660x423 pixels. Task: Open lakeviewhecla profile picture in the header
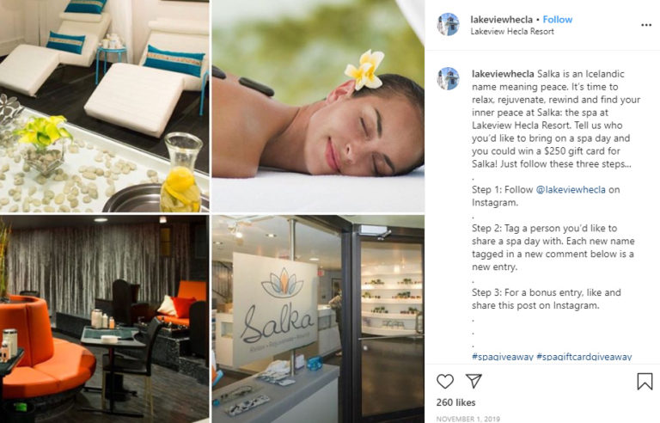tap(448, 24)
